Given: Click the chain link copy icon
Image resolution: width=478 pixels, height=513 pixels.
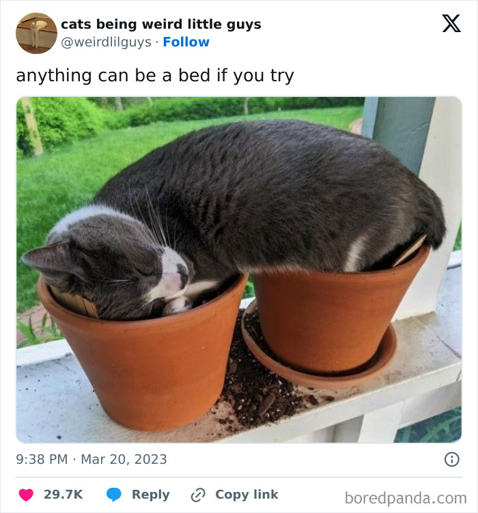Looking at the screenshot, I should click(x=199, y=495).
